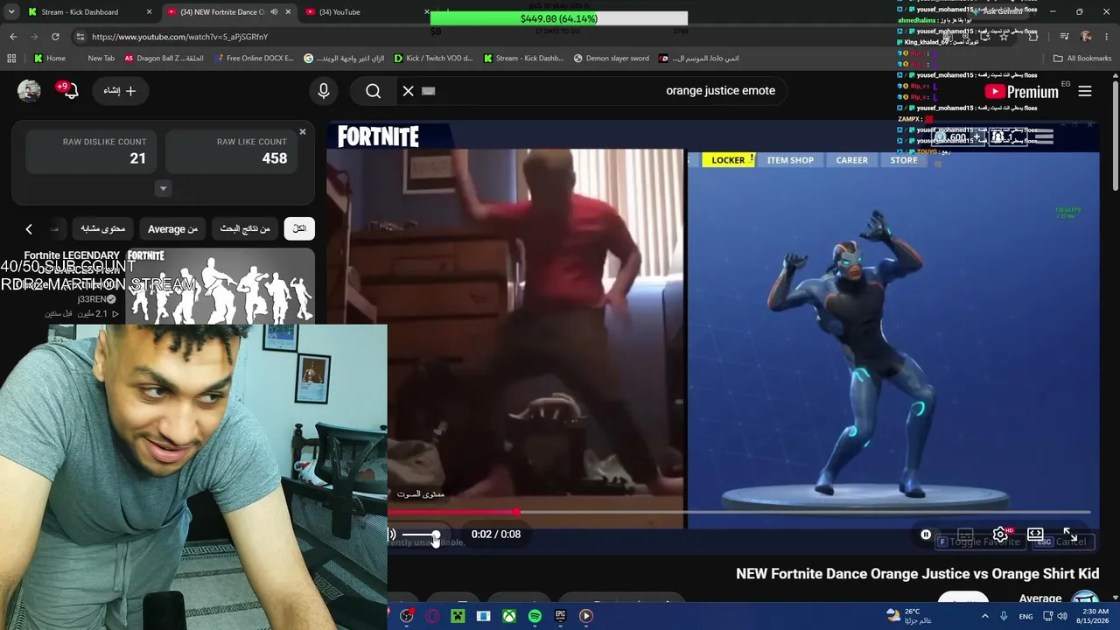This screenshot has width=1120, height=630.
Task: Show hidden system tray icons
Action: tap(984, 616)
